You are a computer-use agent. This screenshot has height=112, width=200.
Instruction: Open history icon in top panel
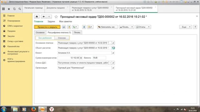click(x=14, y=9)
